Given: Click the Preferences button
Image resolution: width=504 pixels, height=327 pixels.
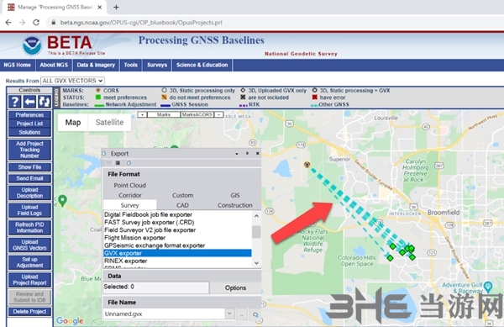Looking at the screenshot, I should pos(29,115).
